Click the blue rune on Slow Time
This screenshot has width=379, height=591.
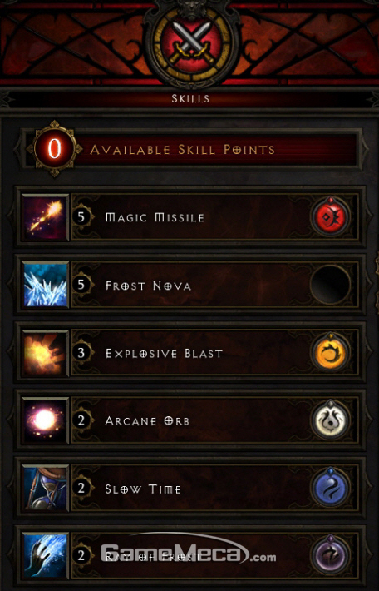point(330,488)
